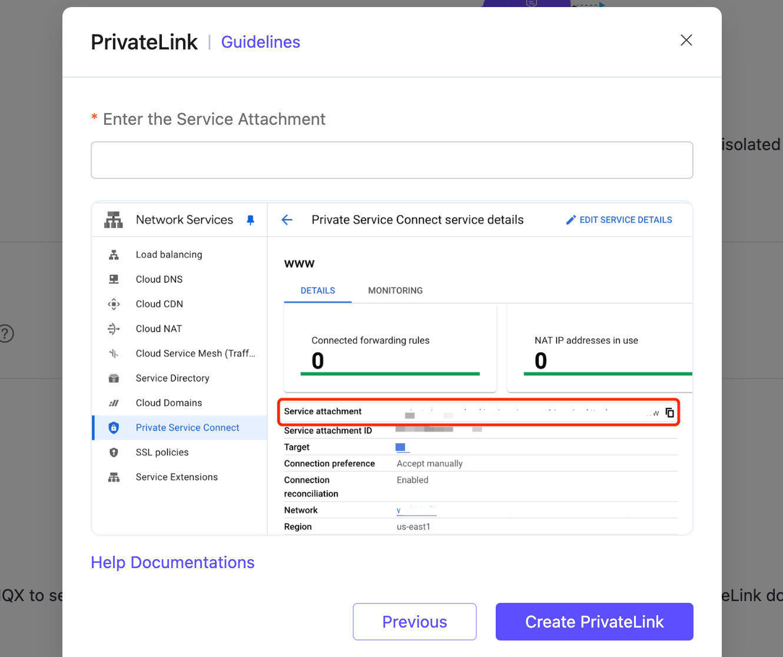Click EDIT SERVICE DETAILS
This screenshot has width=783, height=657.
click(x=619, y=220)
